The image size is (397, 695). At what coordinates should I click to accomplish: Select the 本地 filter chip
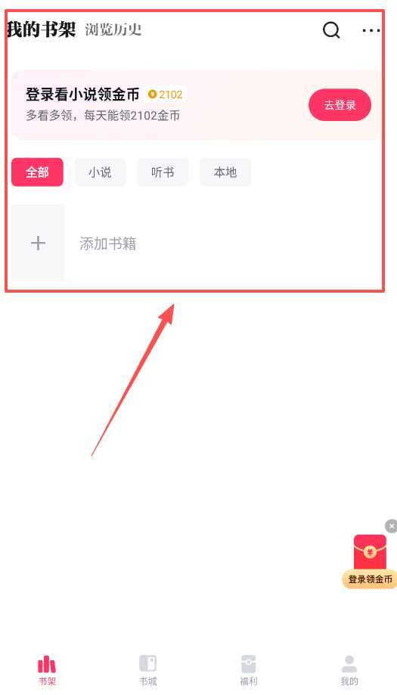225,172
